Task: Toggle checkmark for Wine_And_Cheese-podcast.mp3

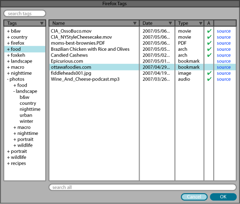Action: point(209,79)
